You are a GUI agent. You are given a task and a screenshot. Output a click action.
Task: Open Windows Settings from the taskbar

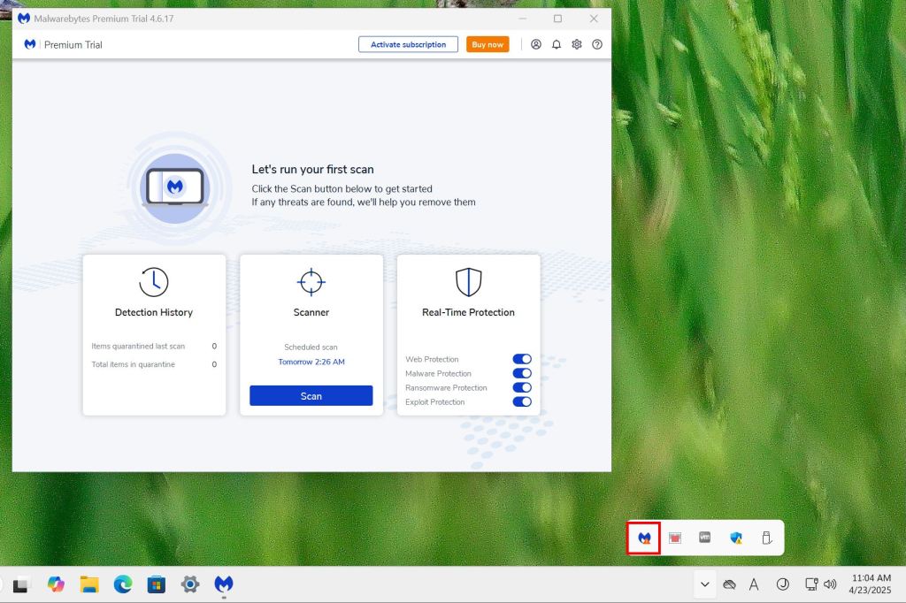tap(189, 584)
